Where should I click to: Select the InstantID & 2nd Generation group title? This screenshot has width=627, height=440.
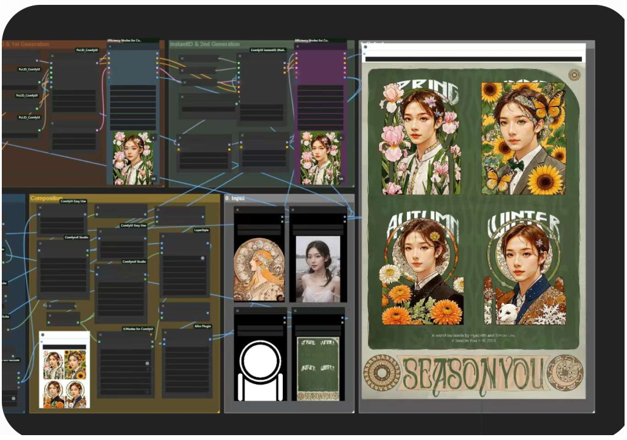(204, 44)
